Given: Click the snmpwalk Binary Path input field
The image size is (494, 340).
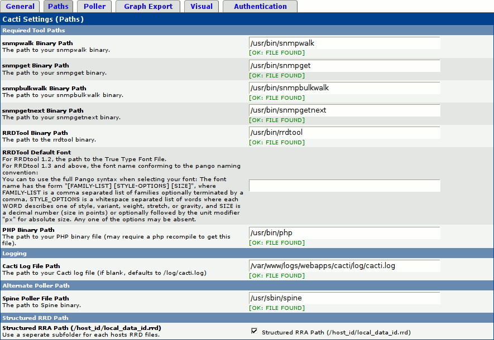Looking at the screenshot, I should click(344, 43).
